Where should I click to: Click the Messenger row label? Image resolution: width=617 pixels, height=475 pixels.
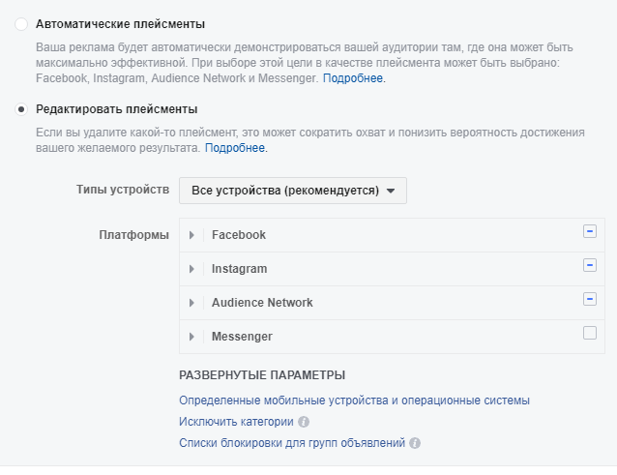click(242, 337)
